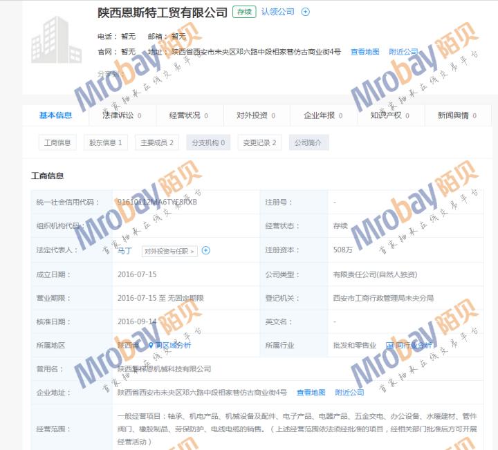The height and width of the screenshot is (450, 498).
Task: Open the 认领公司 link
Action: click(x=277, y=12)
